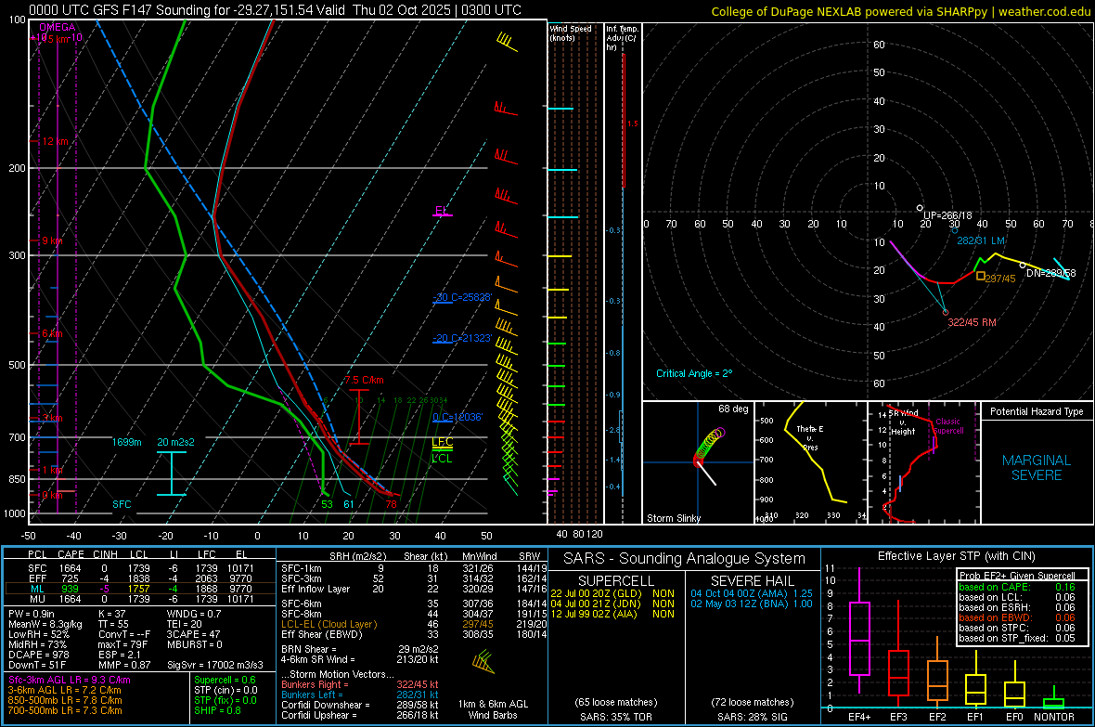Select the highlighted ML parcel row
Viewport: 1095px width, 727px height.
140,589
